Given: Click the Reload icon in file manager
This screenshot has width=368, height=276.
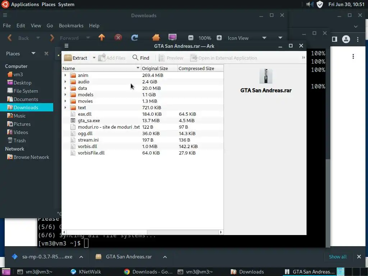Looking at the screenshot, I should point(134,37).
